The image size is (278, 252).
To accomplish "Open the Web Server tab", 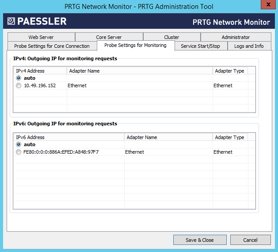I will (41, 37).
